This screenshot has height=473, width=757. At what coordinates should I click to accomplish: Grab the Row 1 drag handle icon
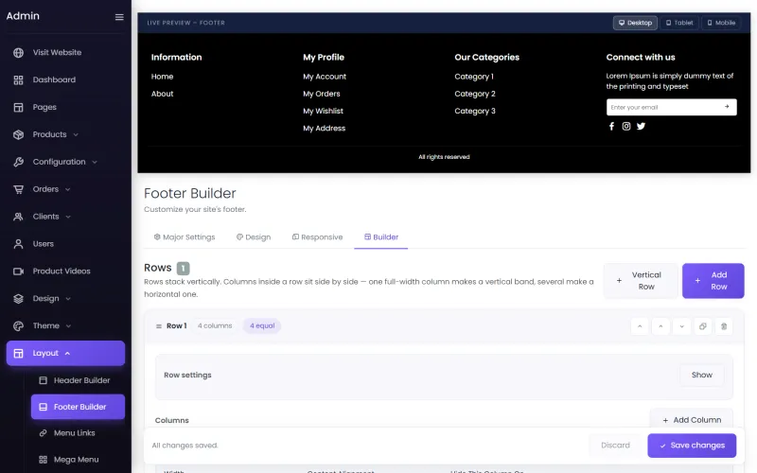pos(158,326)
